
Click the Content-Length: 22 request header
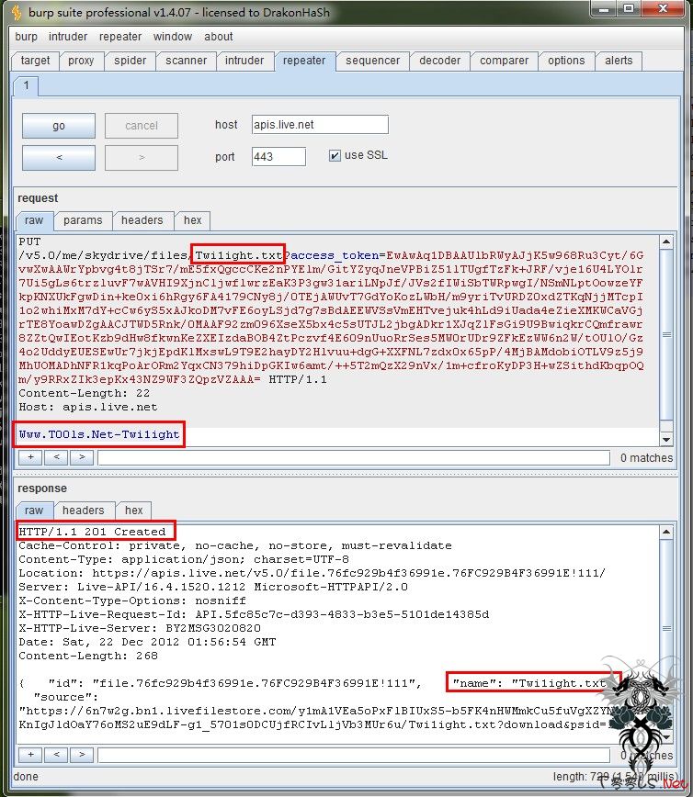[x=84, y=393]
